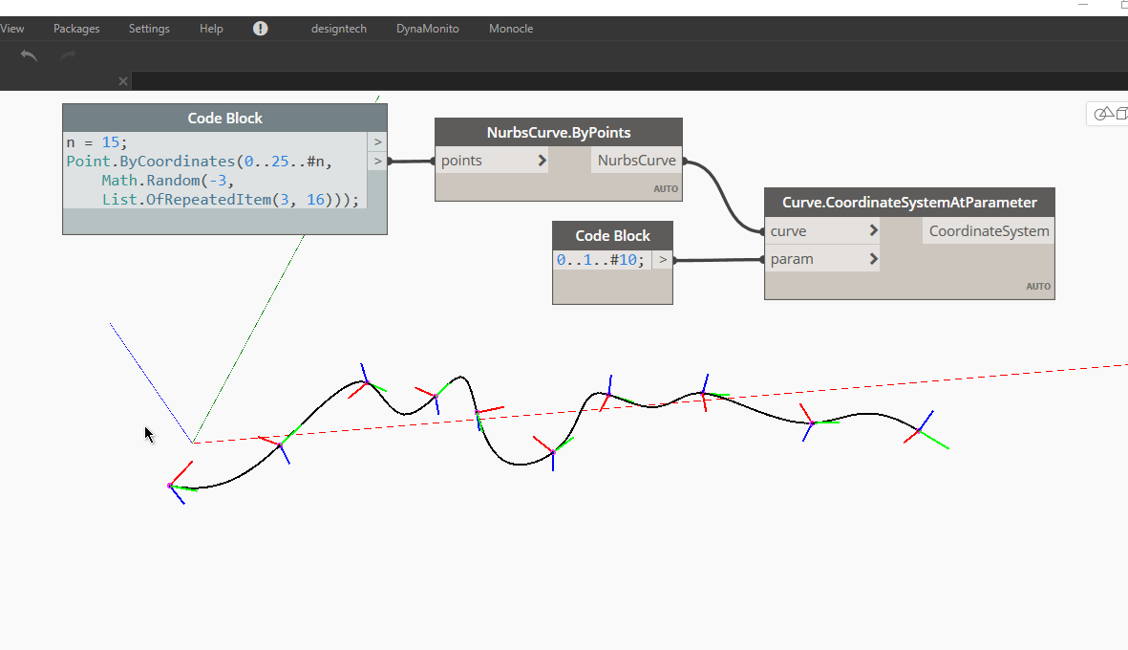Click the NurbsCurve output port

point(637,161)
